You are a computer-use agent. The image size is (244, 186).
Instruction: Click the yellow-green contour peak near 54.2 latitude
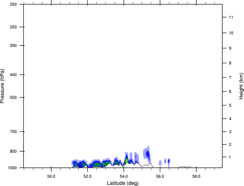(x=127, y=160)
